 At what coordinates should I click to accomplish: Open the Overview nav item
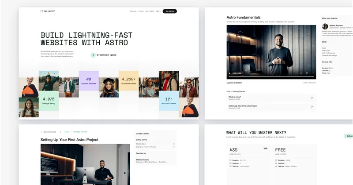tap(133, 11)
